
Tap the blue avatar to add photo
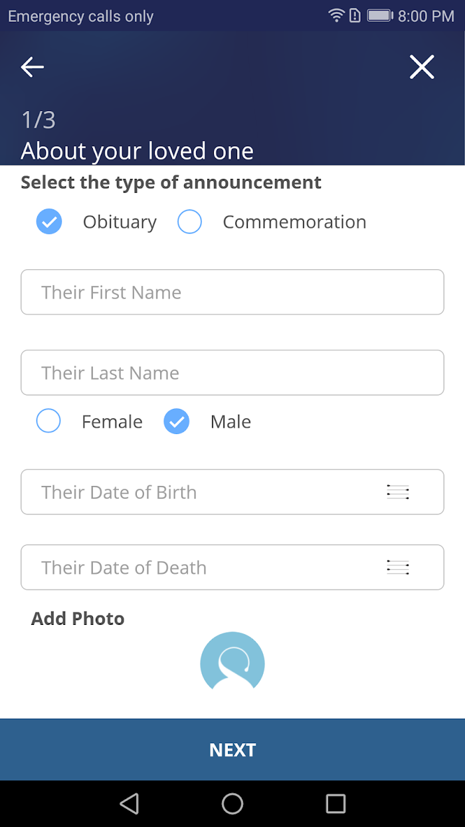tap(232, 661)
